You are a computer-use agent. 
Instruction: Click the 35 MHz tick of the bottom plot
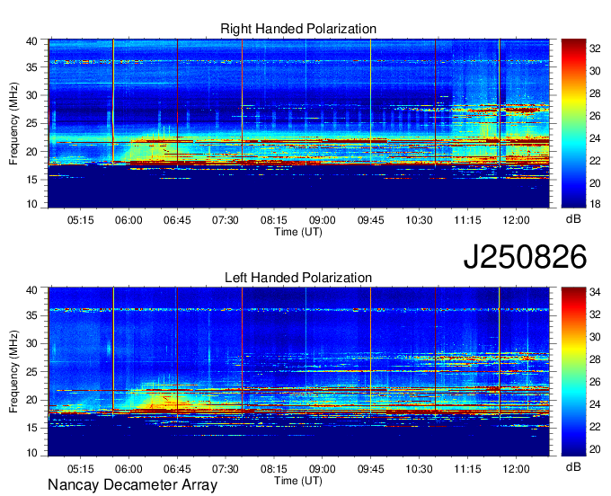[x=31, y=315]
